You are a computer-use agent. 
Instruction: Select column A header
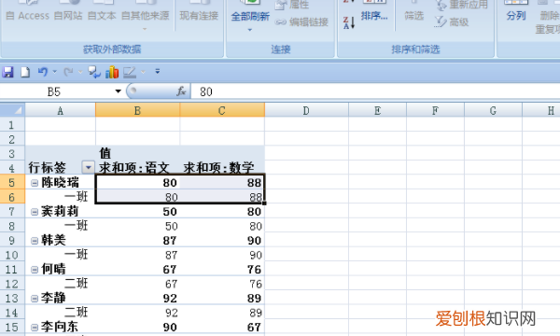click(60, 110)
